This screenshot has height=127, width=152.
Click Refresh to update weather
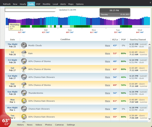click(x=7, y=4)
